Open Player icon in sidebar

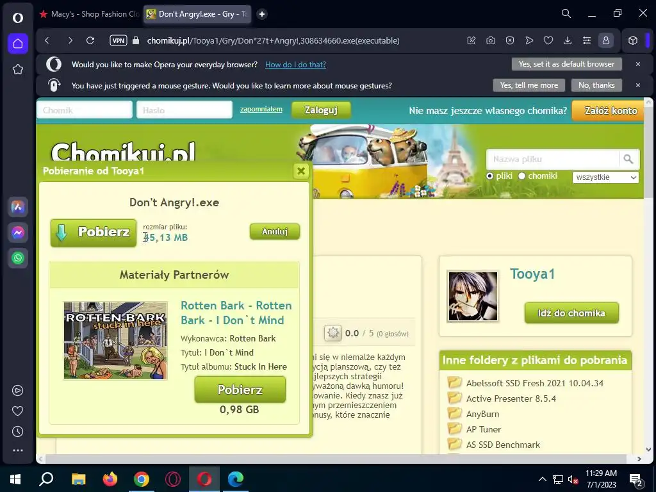[x=17, y=390]
